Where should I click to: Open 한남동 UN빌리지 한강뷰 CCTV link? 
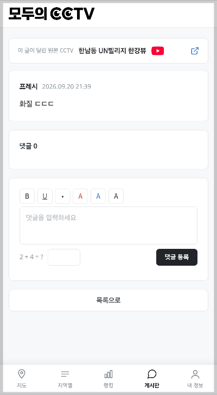click(112, 51)
